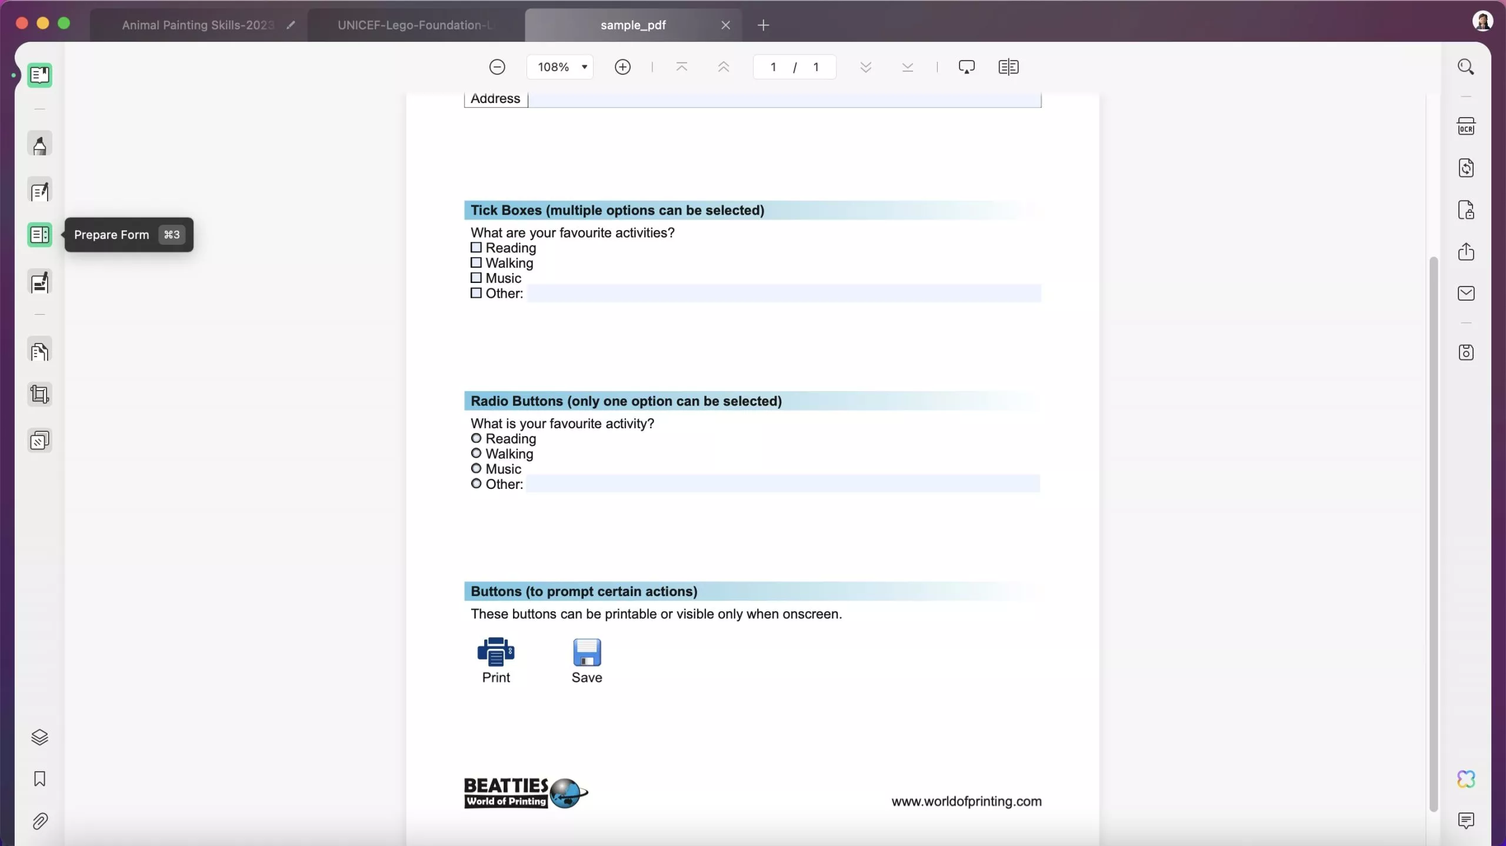Click the page number input field
The image size is (1506, 846).
(x=774, y=66)
